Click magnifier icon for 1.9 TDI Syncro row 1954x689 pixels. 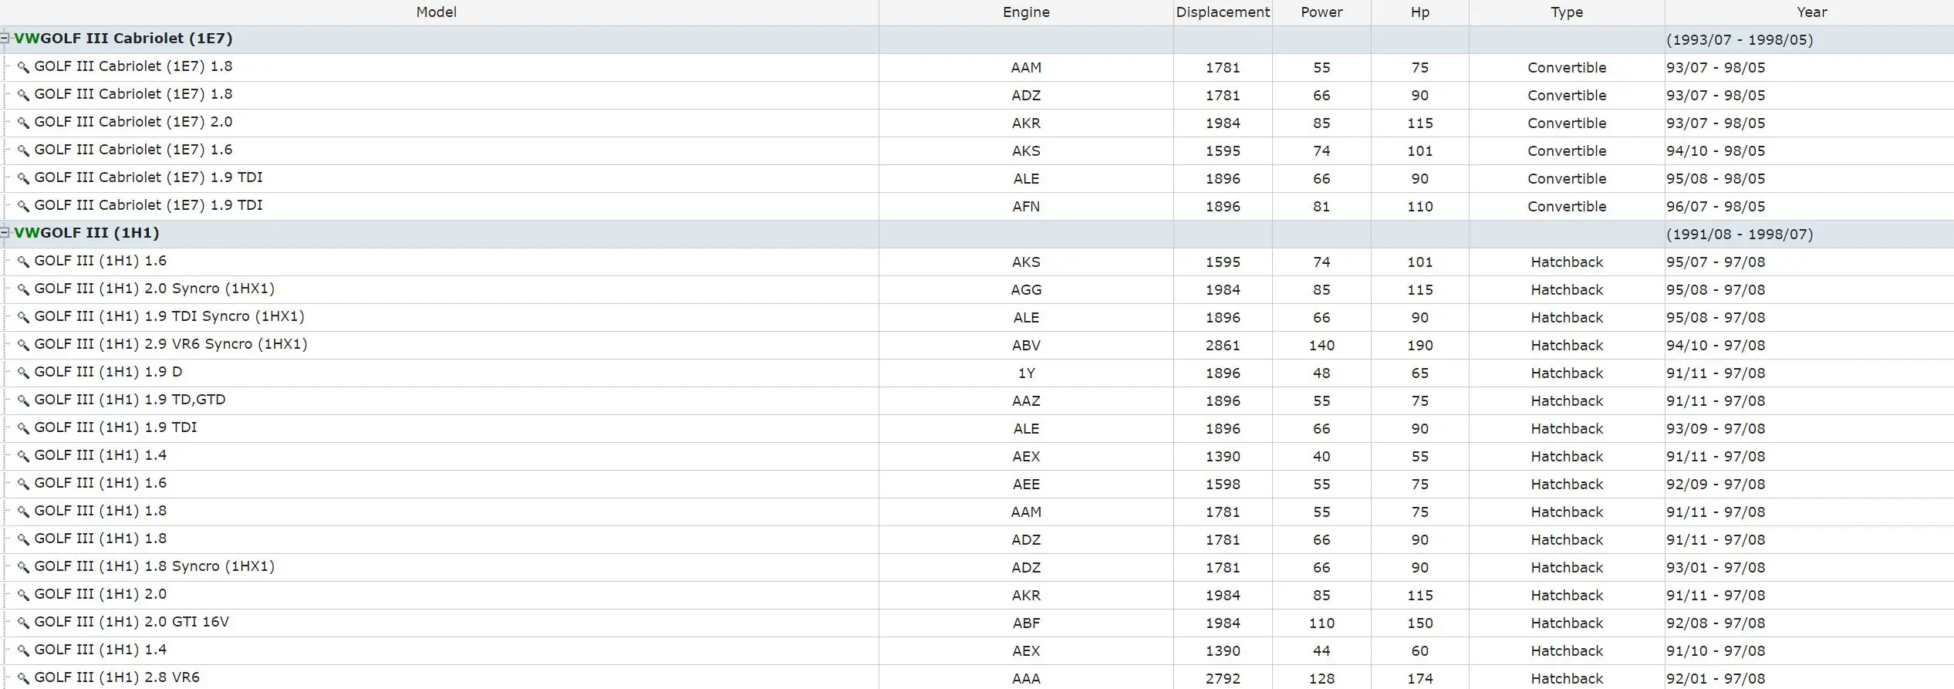point(23,317)
